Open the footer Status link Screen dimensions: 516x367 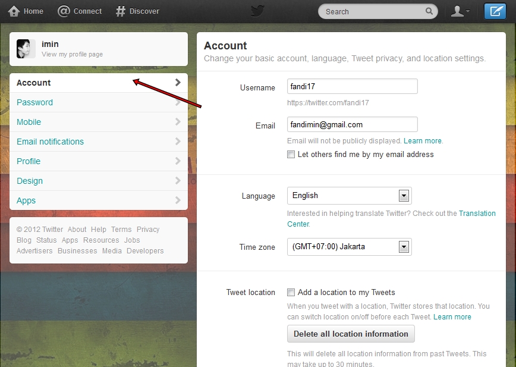click(46, 240)
